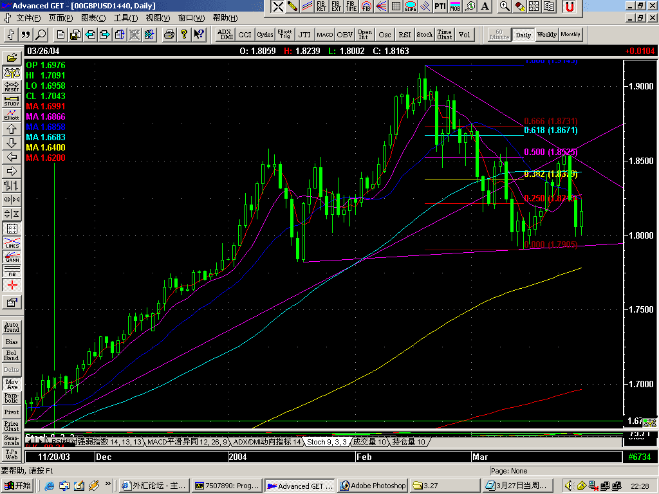Open 文件(F) menu
The width and height of the screenshot is (659, 494).
point(28,18)
